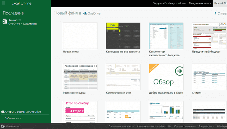This screenshot has height=129, width=227.
Task: Click the Праздничный бюджет caption
Action: tap(206, 52)
